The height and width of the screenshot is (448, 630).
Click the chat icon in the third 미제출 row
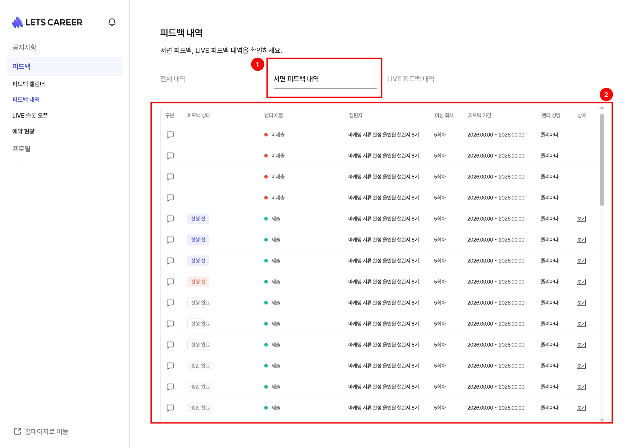tap(170, 177)
